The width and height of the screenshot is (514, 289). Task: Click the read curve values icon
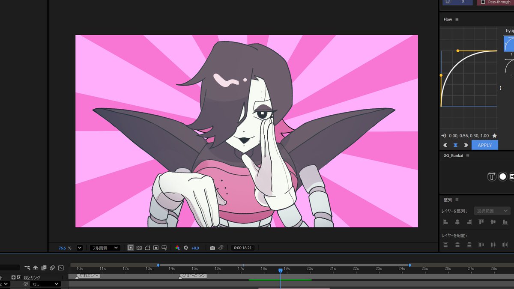444,136
